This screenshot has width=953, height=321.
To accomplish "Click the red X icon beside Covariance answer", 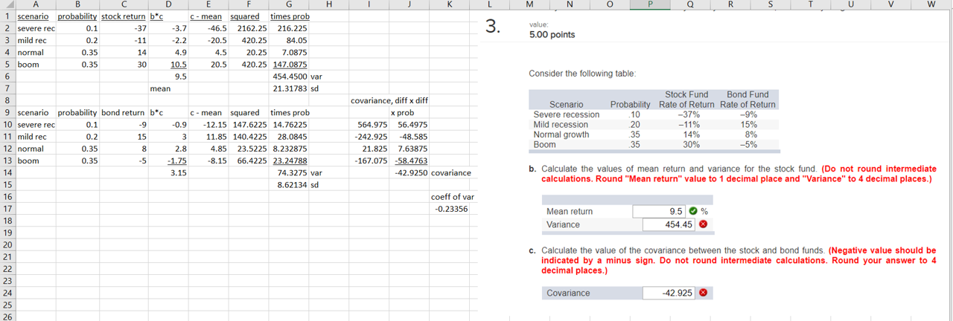I will 702,293.
